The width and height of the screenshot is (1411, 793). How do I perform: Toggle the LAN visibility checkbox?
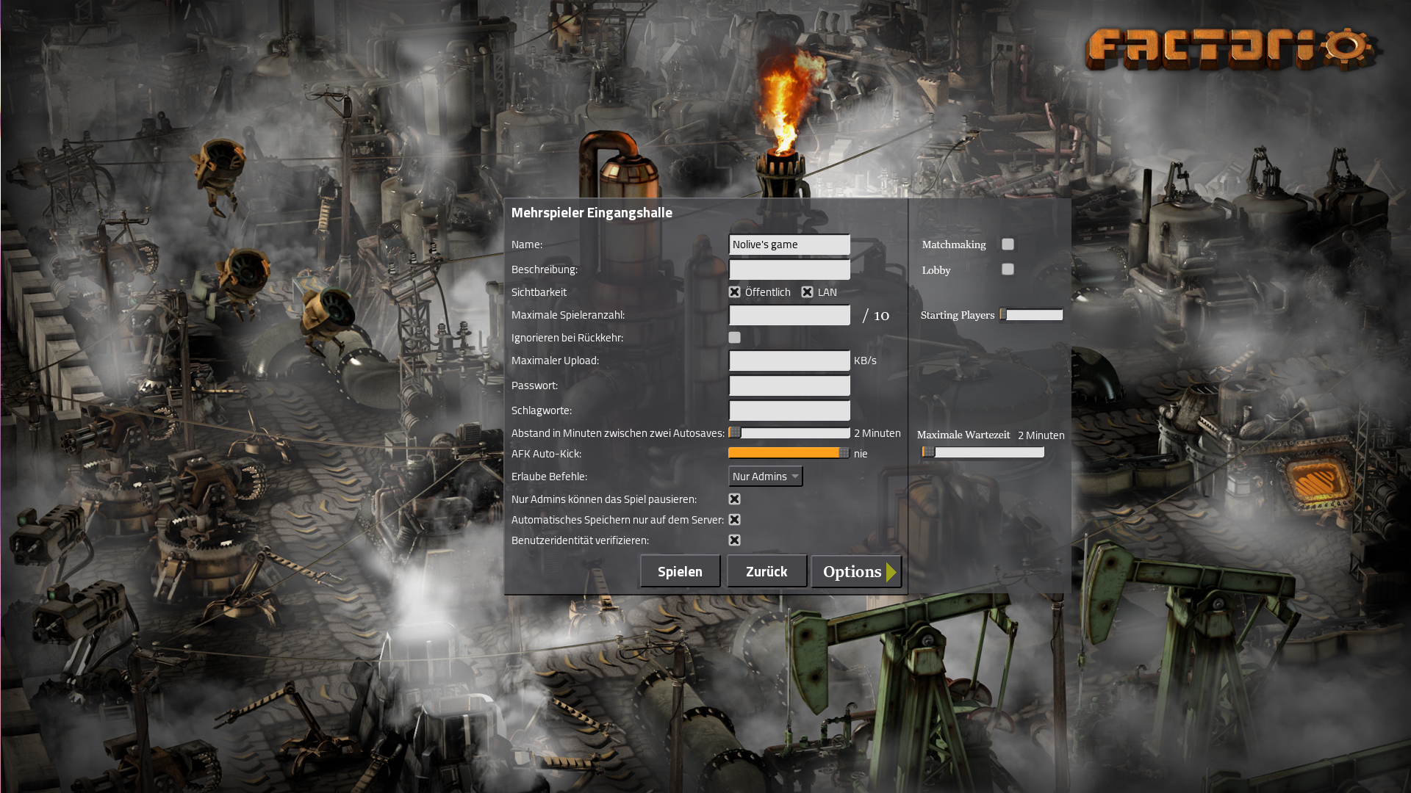click(x=807, y=292)
